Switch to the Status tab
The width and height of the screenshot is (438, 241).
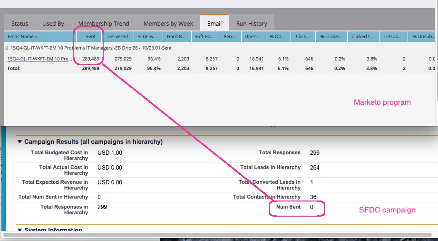[19, 23]
